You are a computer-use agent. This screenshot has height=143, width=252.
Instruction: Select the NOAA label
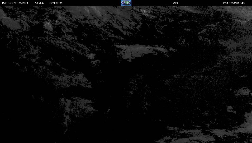point(39,3)
